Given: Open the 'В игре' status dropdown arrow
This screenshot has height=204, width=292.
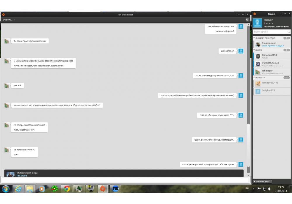Looking at the screenshot, I should [273, 23].
